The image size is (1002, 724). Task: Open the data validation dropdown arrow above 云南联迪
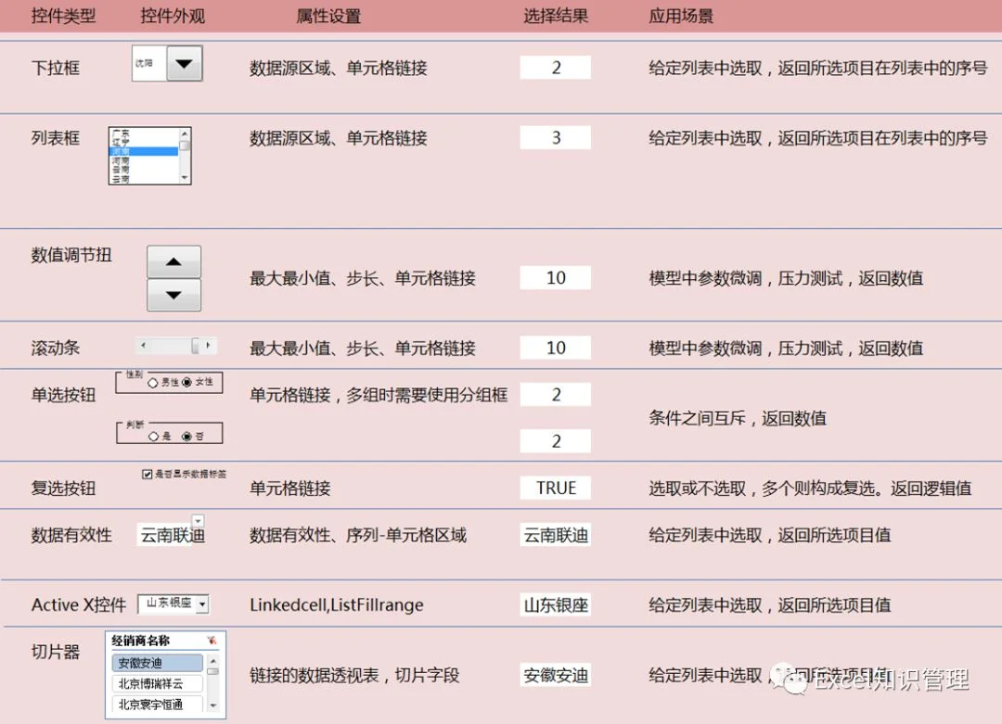(199, 520)
